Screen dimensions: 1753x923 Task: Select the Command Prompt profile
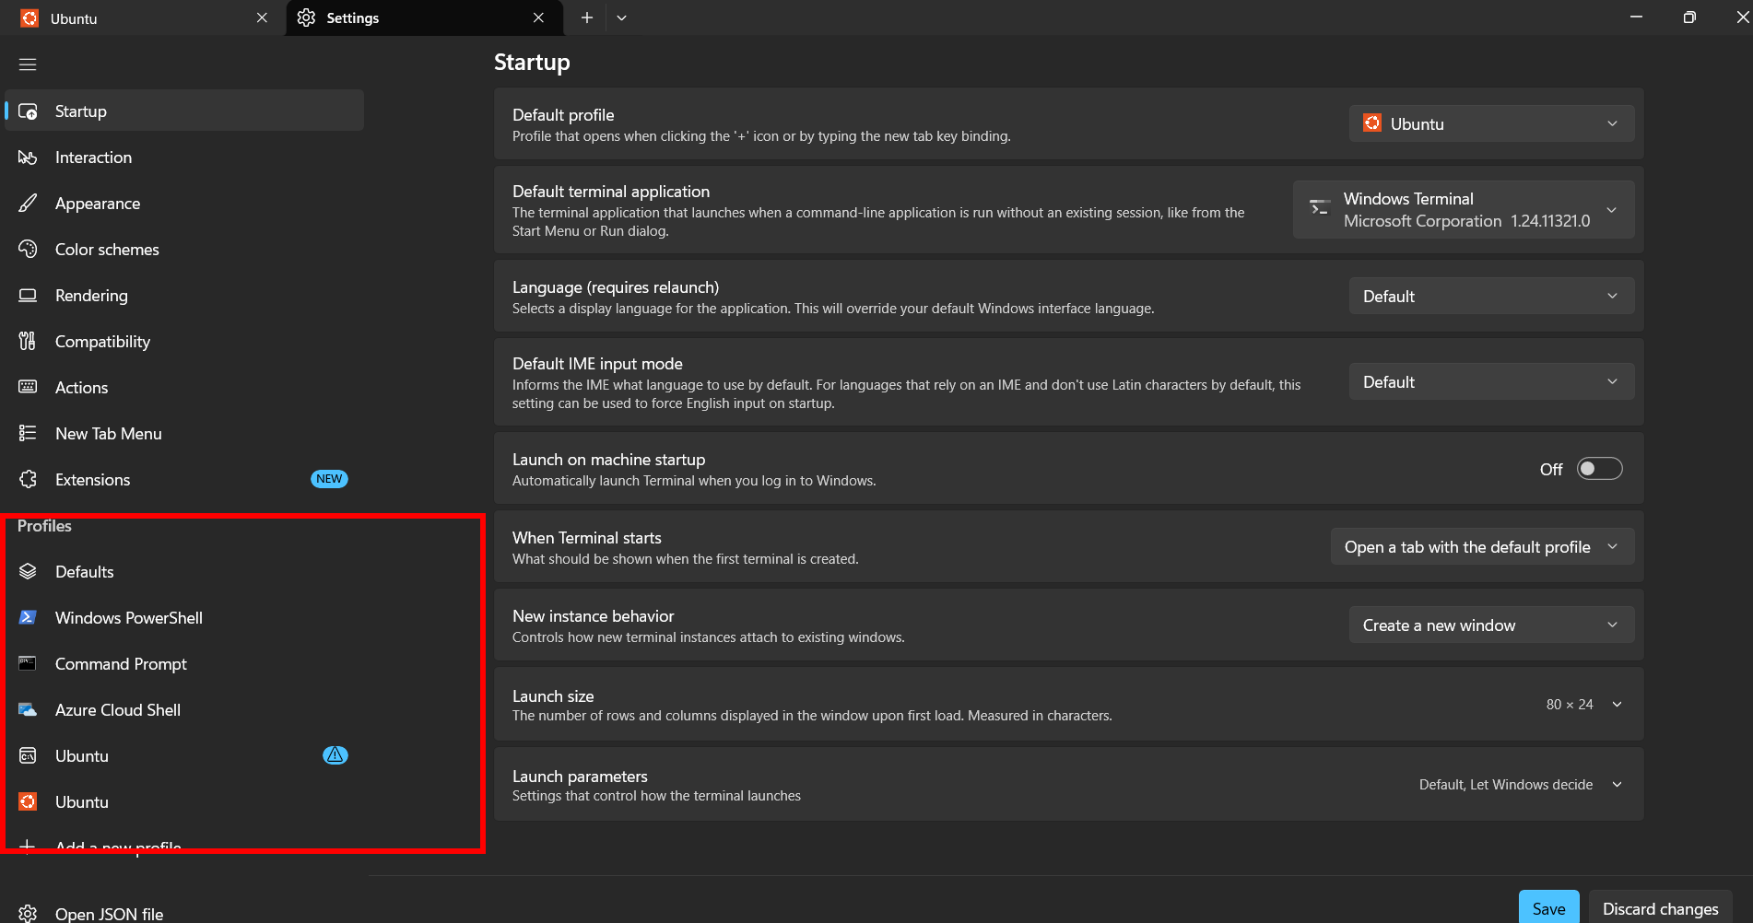184,664
